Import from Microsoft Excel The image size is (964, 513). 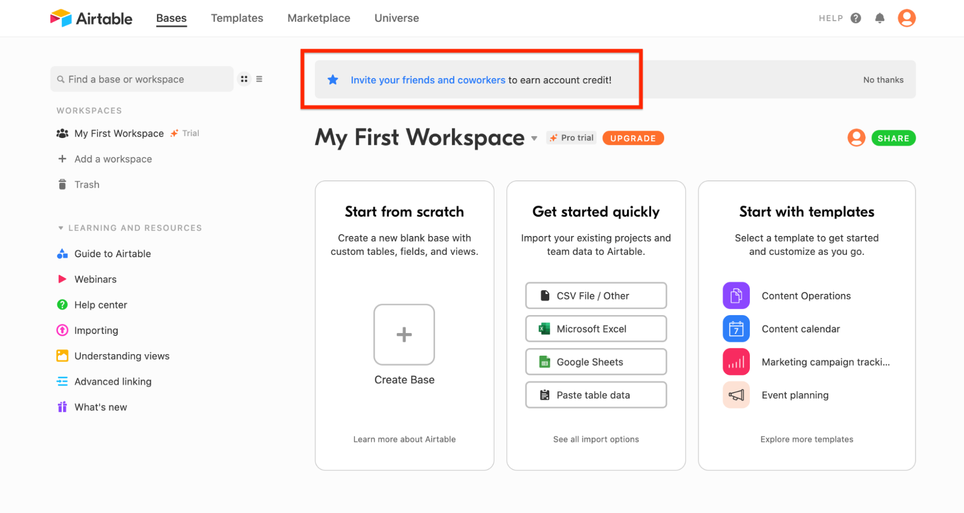[596, 329]
